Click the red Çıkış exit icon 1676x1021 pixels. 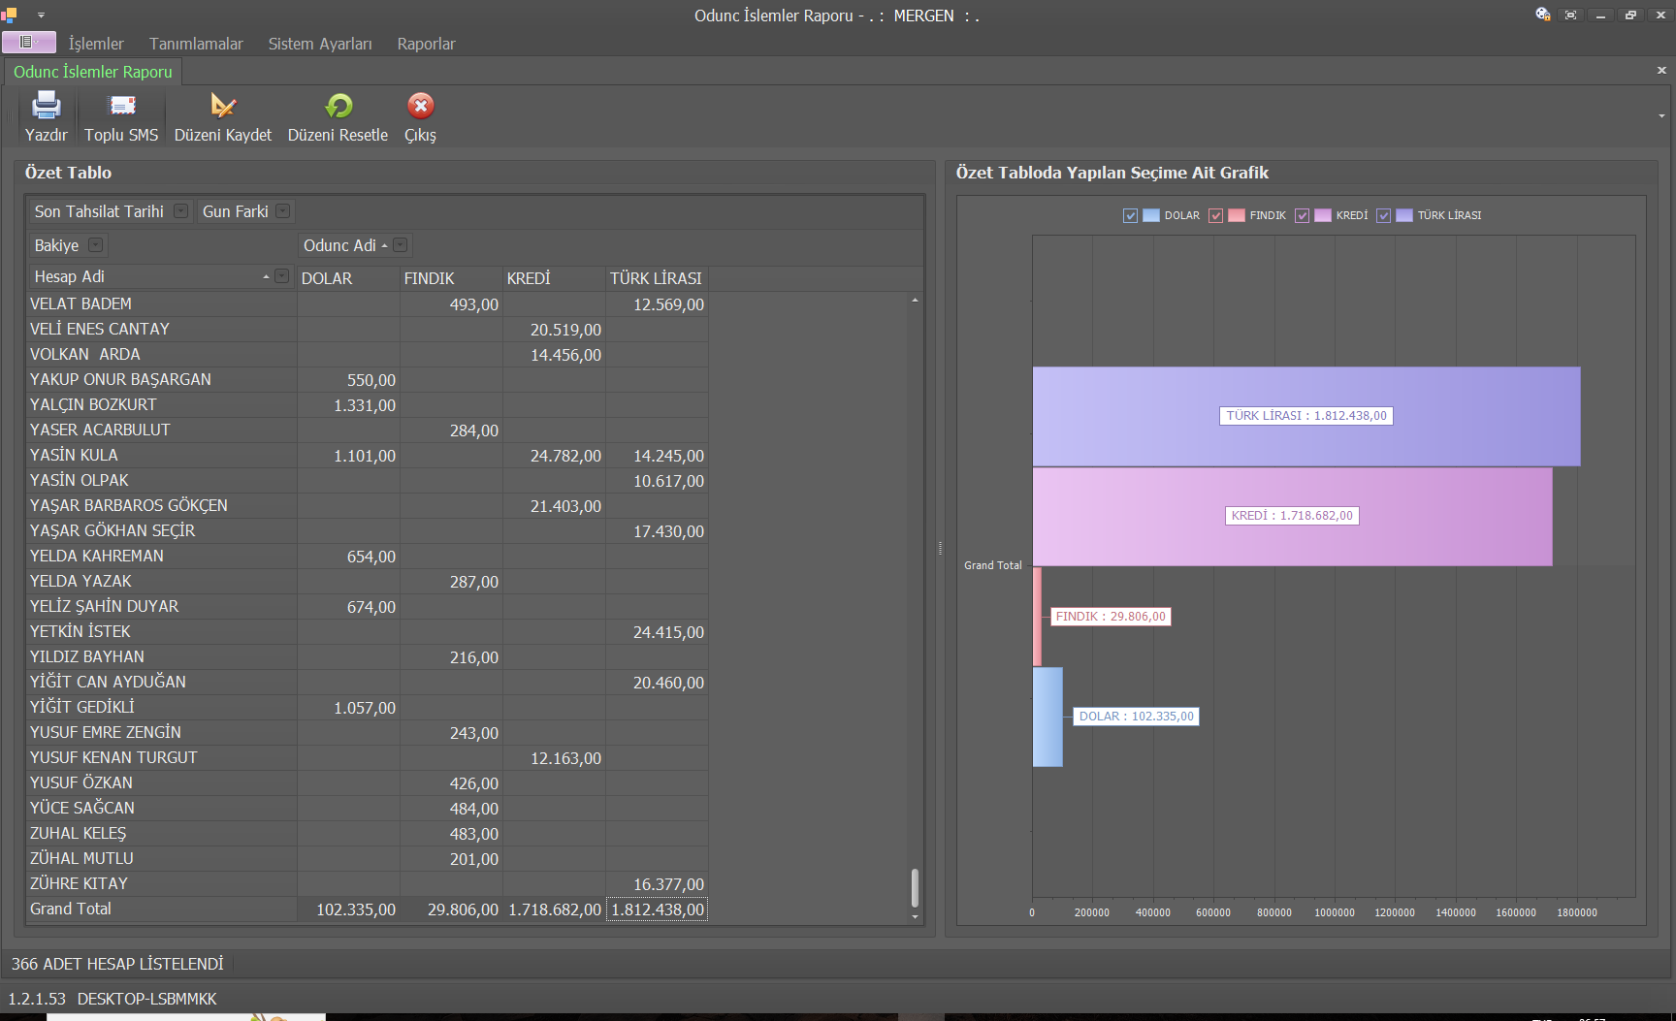420,106
